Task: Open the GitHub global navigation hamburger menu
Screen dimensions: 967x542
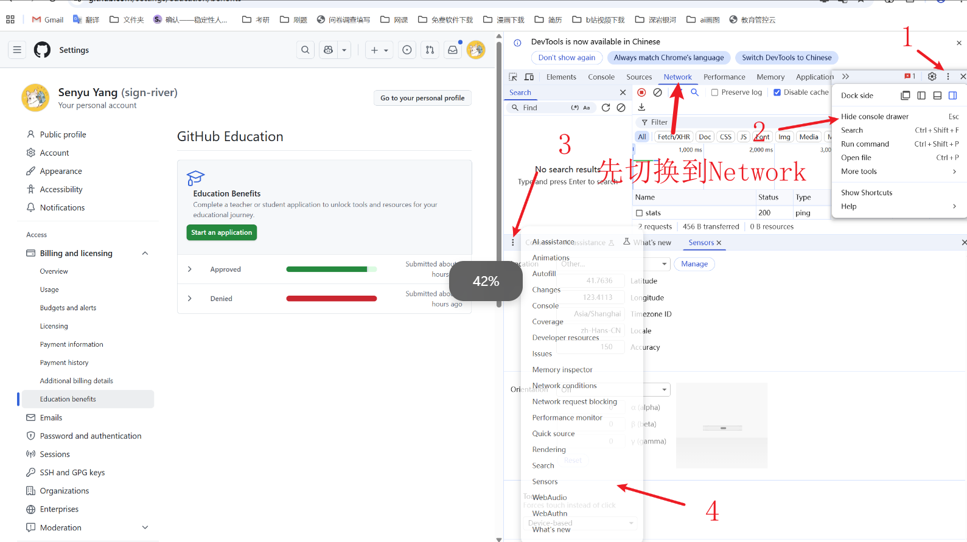Action: (17, 50)
